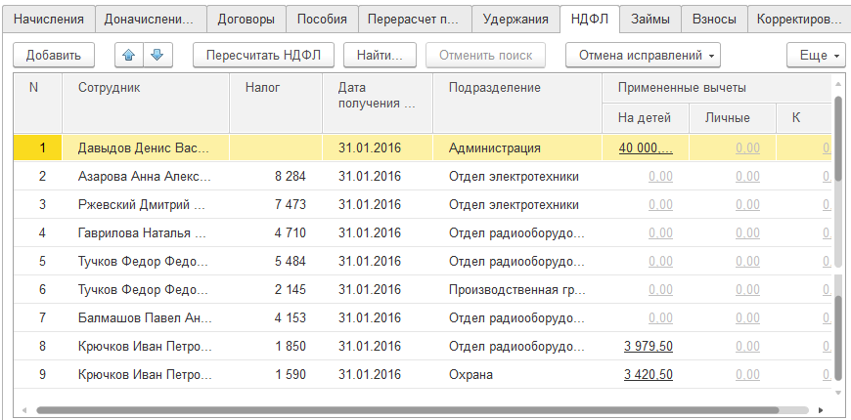The width and height of the screenshot is (851, 420).
Task: Click the move row down arrow icon
Action: 156,55
